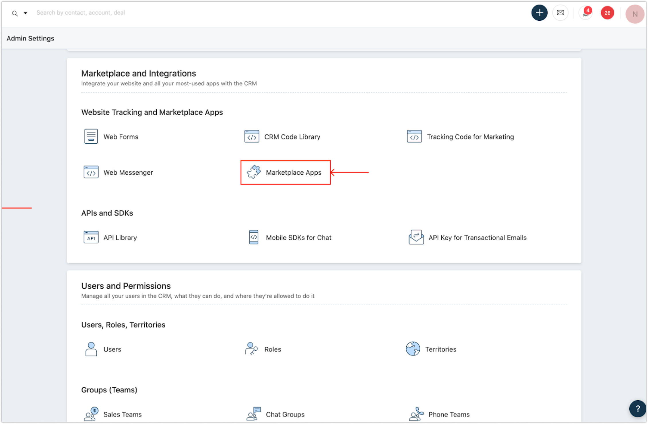
Task: Open Chat Groups settings
Action: 285,414
